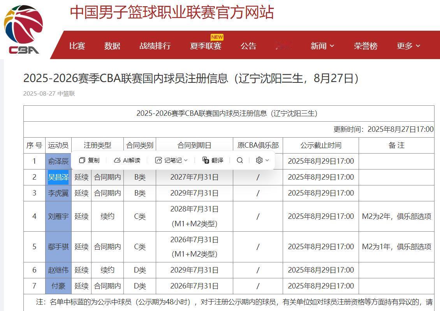Click D类 cell in 付豪 row
This screenshot has width=440, height=311.
140,286
